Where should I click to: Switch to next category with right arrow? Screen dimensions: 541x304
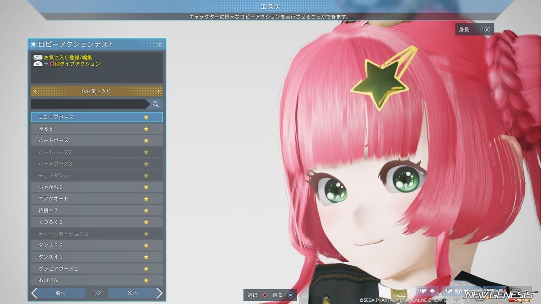(x=158, y=91)
